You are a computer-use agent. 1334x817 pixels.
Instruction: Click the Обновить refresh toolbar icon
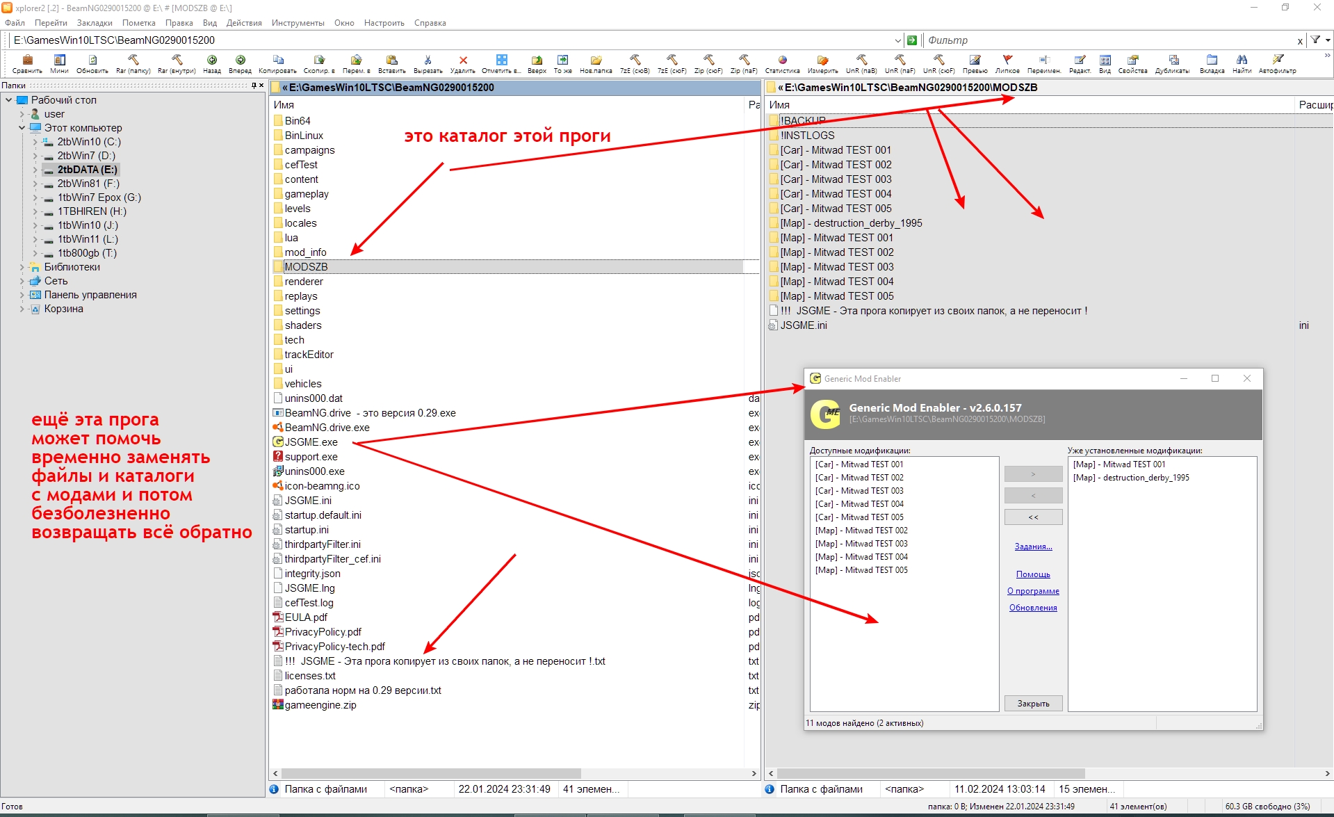tap(92, 63)
